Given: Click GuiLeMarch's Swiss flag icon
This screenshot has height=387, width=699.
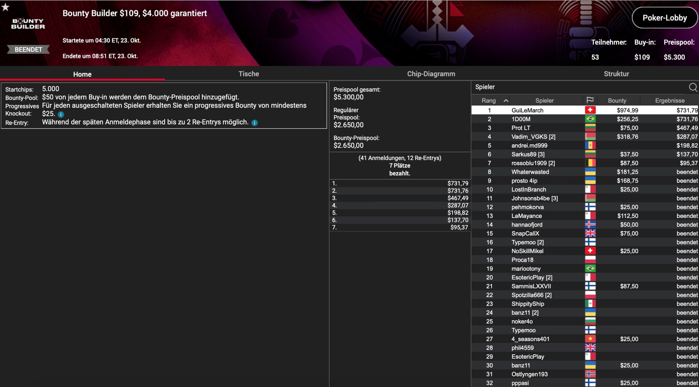Looking at the screenshot, I should click(x=590, y=110).
